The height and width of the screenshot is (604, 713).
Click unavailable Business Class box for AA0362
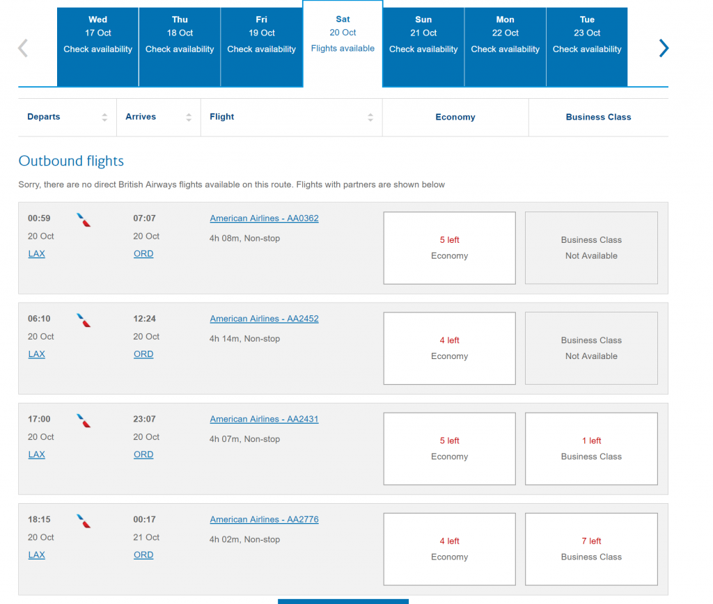[x=591, y=248]
